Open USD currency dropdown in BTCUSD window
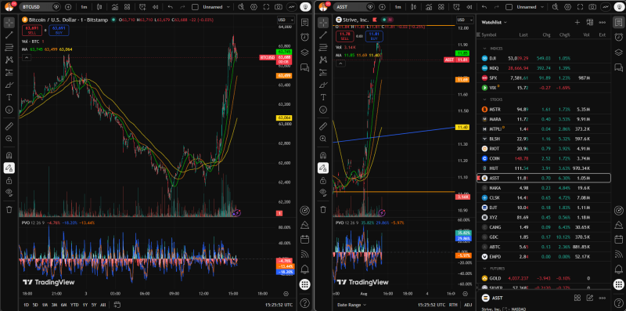The width and height of the screenshot is (626, 311). pyautogui.click(x=286, y=20)
